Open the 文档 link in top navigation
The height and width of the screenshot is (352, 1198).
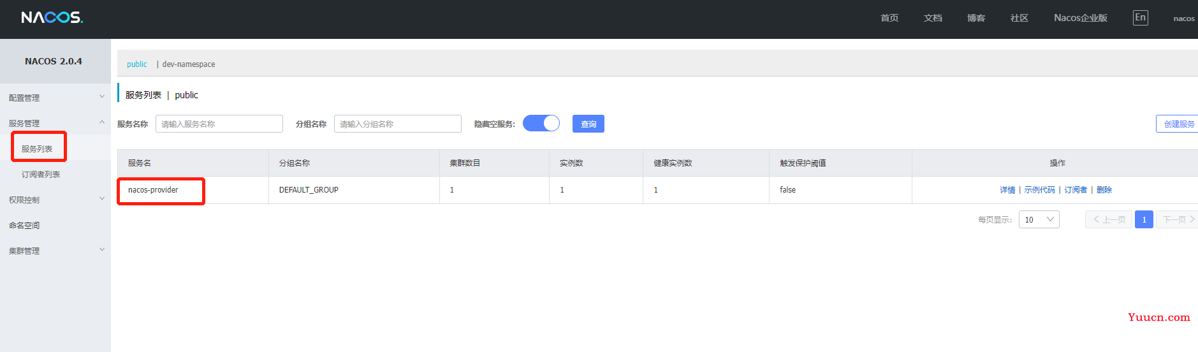pos(932,18)
